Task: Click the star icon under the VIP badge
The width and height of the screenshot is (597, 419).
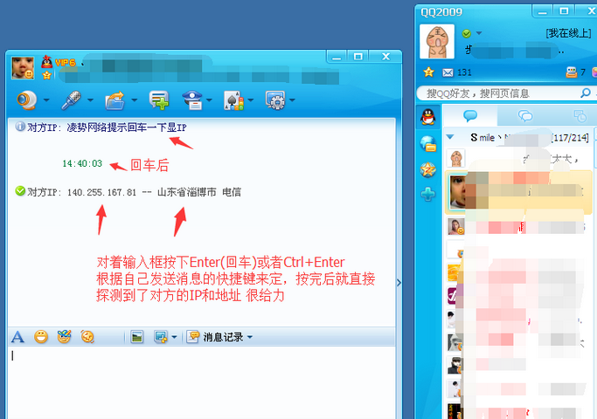Action: 47,75
